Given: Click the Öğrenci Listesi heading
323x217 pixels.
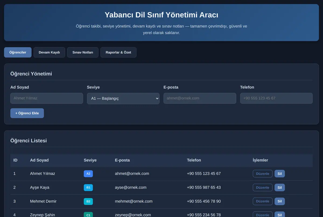Looking at the screenshot, I should click(29, 141).
